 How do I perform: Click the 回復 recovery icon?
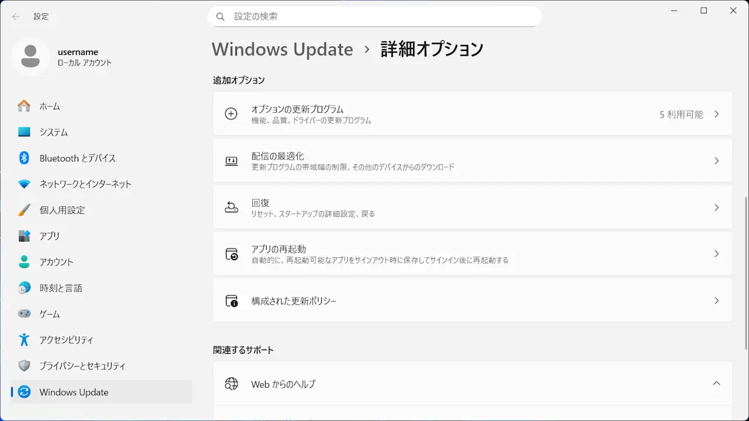[231, 208]
